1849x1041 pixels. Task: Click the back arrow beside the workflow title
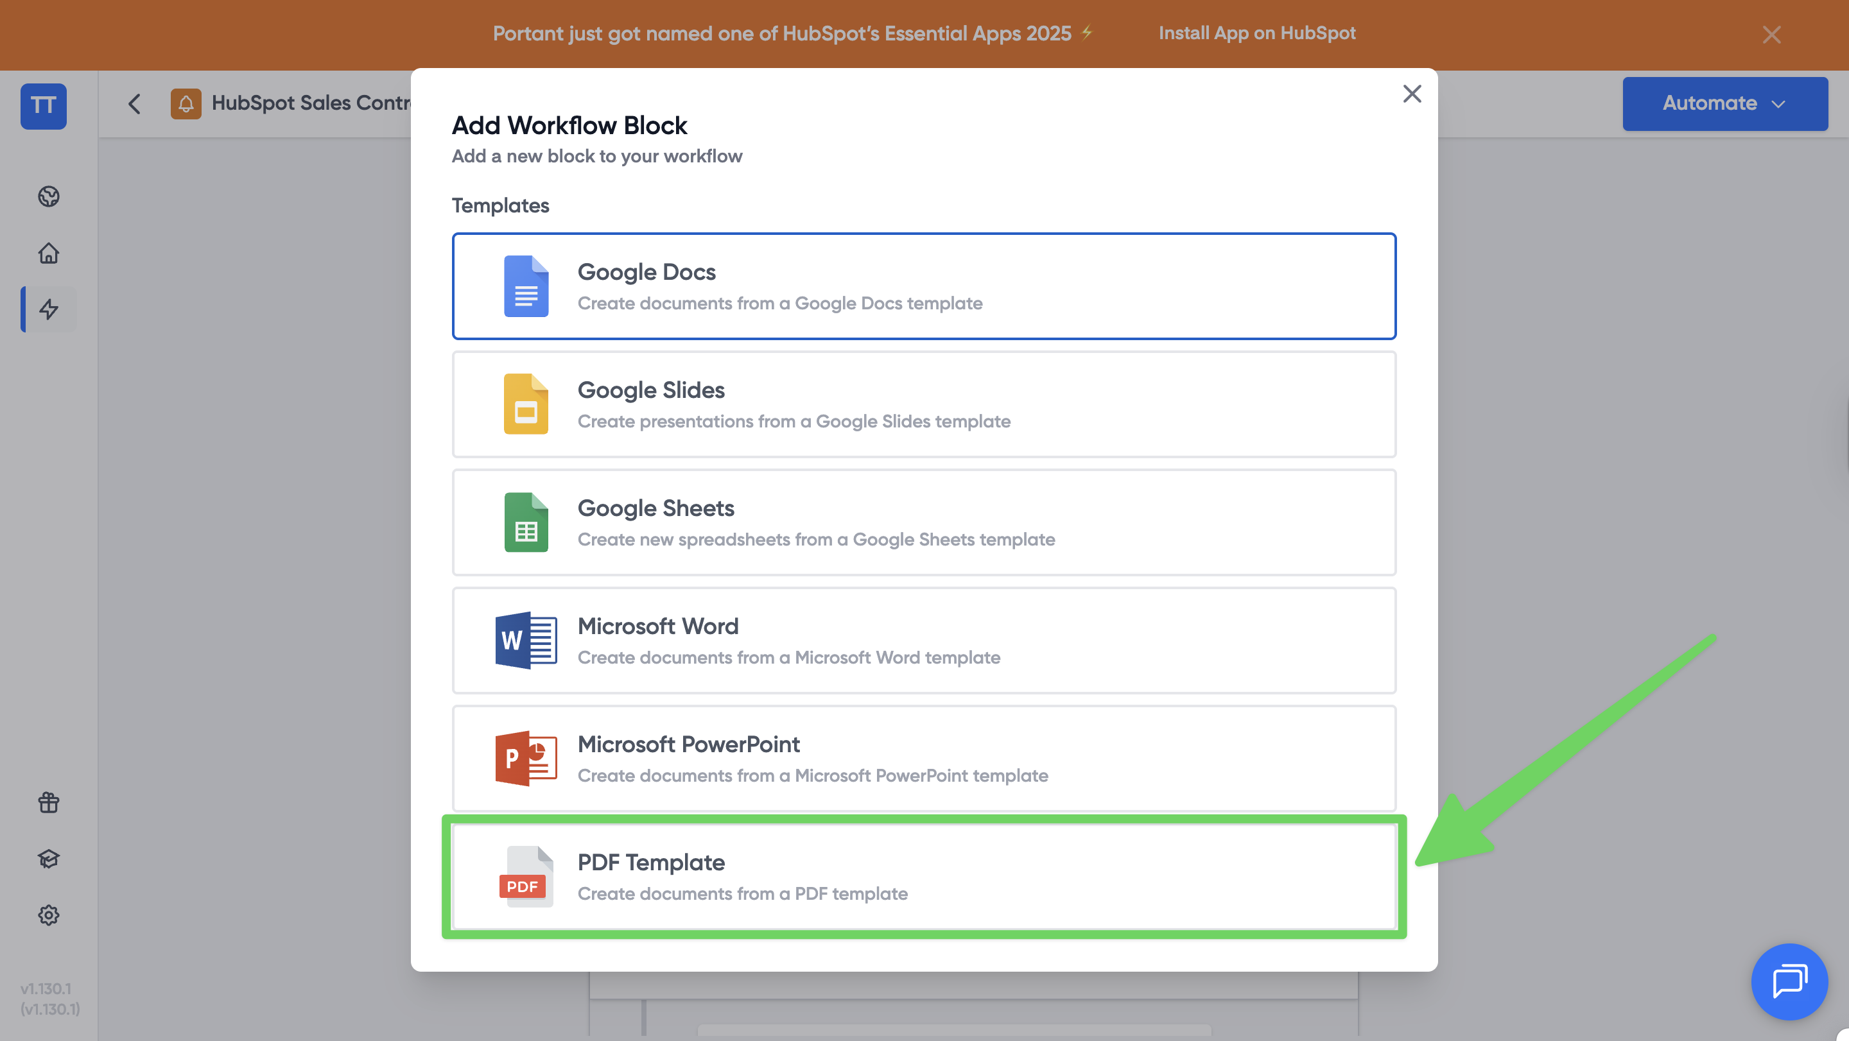point(134,104)
